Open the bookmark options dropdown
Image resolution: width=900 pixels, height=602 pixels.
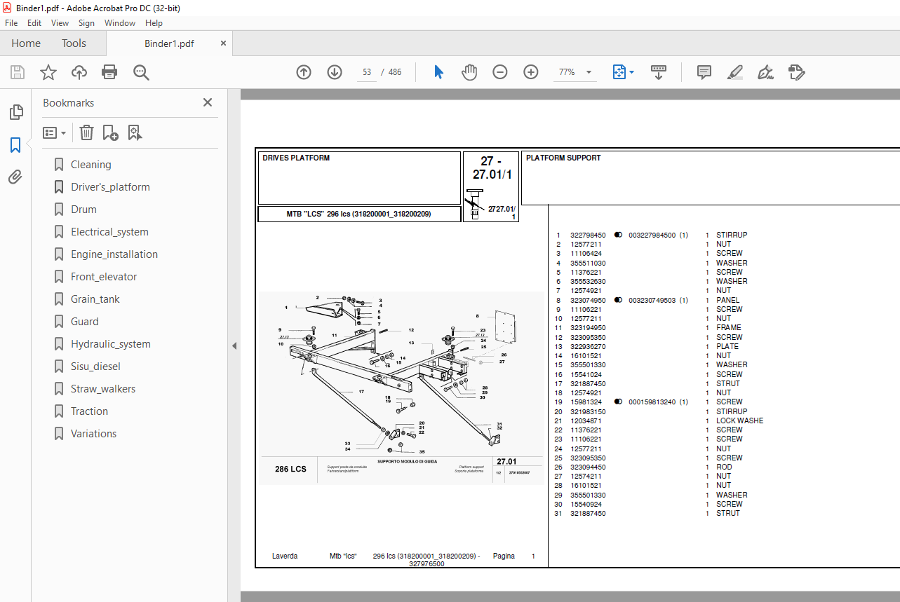tap(54, 132)
